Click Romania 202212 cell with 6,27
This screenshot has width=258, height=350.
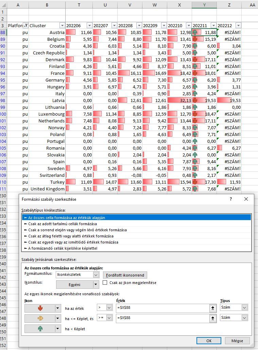pyautogui.click(x=229, y=148)
